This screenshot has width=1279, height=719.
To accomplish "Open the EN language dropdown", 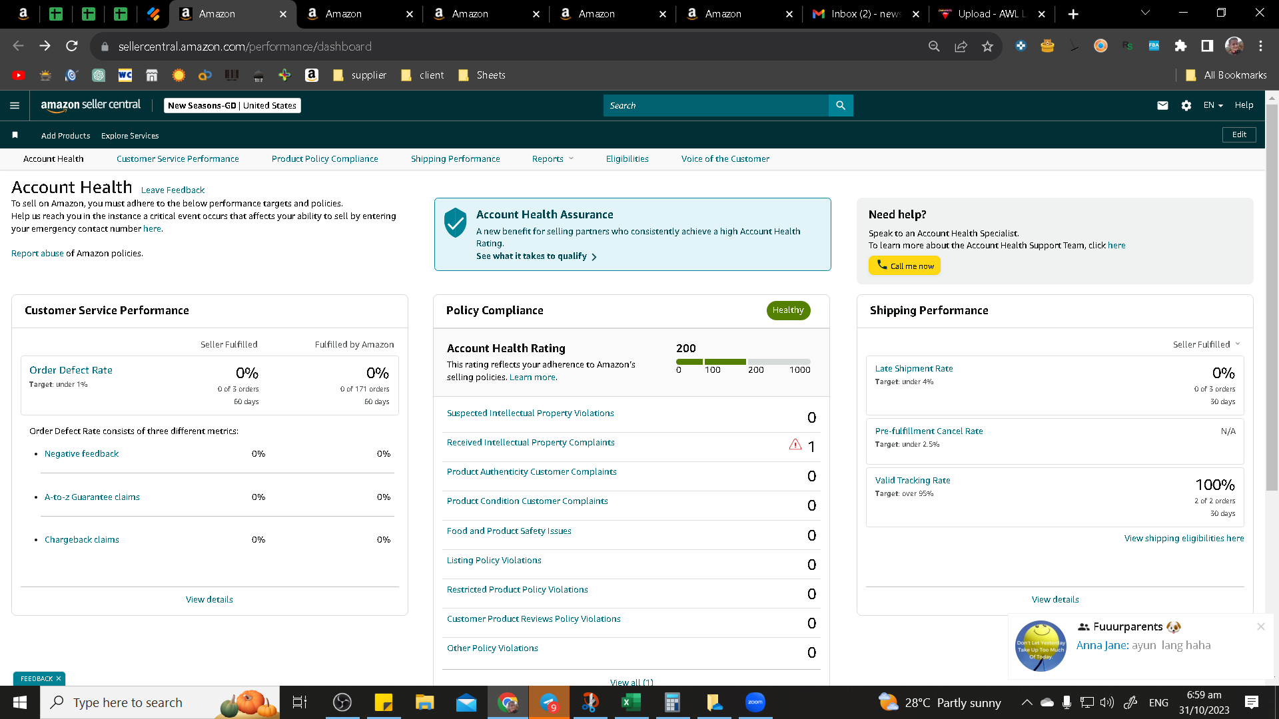I will 1213,105.
